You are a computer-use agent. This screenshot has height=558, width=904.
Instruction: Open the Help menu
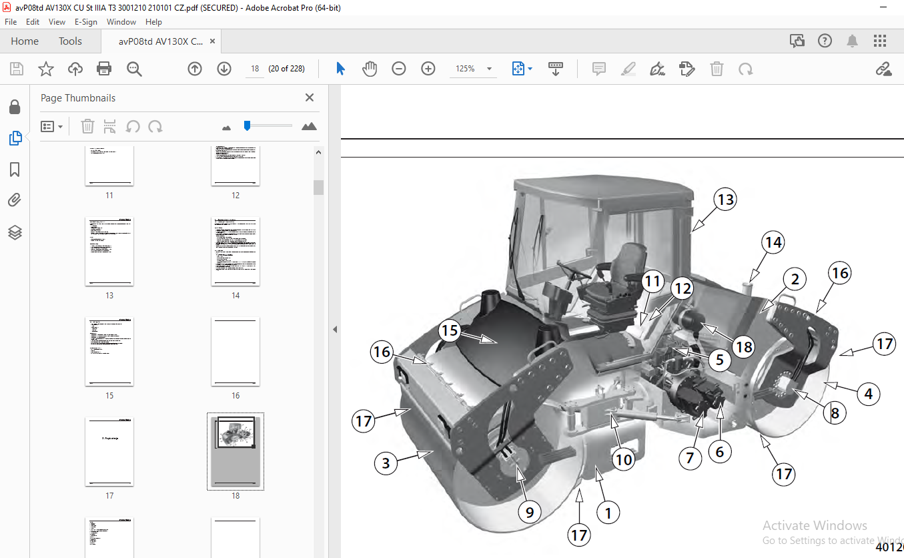click(153, 21)
